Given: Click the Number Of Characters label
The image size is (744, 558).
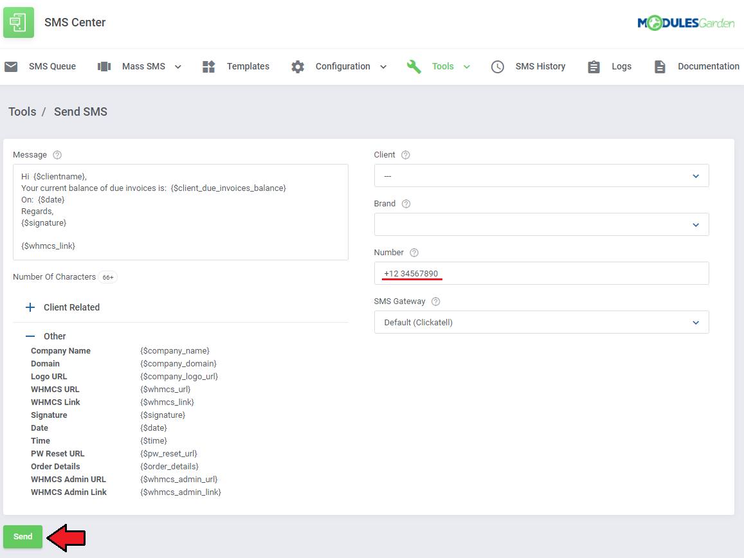Looking at the screenshot, I should pos(54,276).
